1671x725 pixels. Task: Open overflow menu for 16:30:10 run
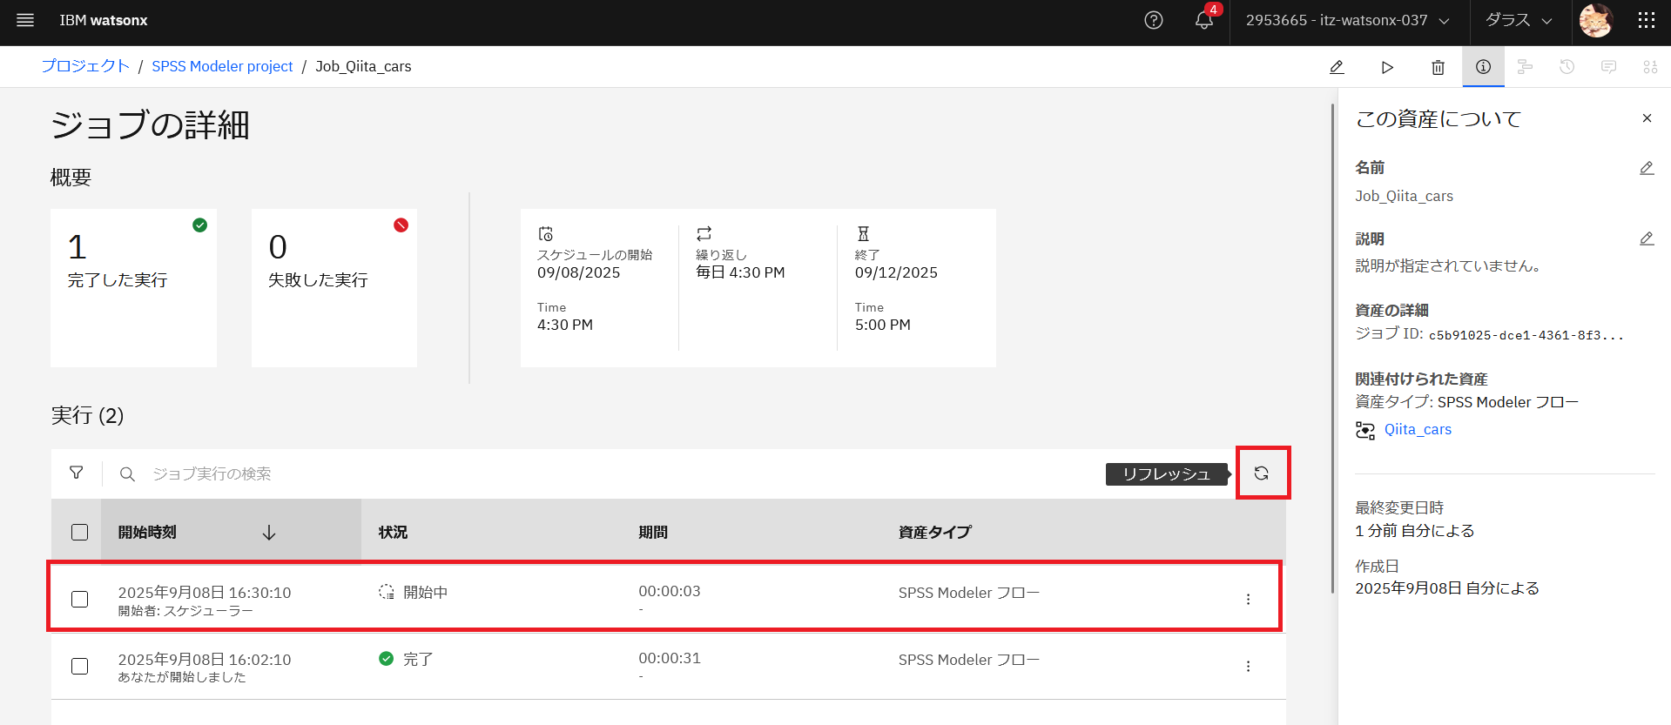pos(1248,599)
